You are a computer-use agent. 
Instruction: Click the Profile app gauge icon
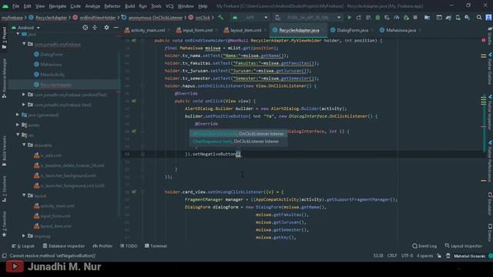(x=397, y=18)
